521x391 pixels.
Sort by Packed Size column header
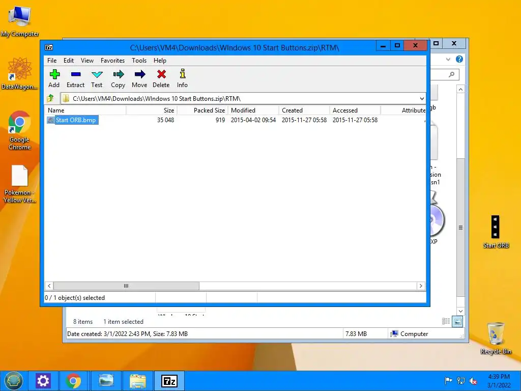202,110
